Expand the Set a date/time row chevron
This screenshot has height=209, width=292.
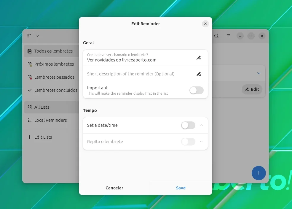[201, 125]
